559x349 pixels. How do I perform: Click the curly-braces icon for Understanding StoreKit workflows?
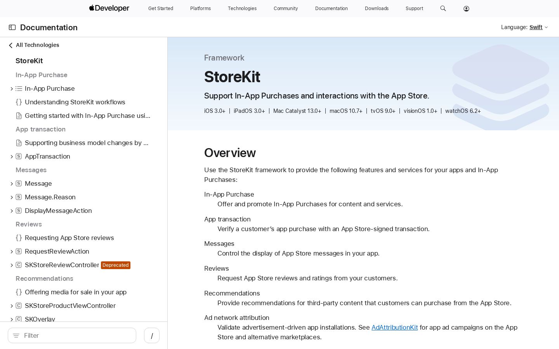[x=19, y=102]
